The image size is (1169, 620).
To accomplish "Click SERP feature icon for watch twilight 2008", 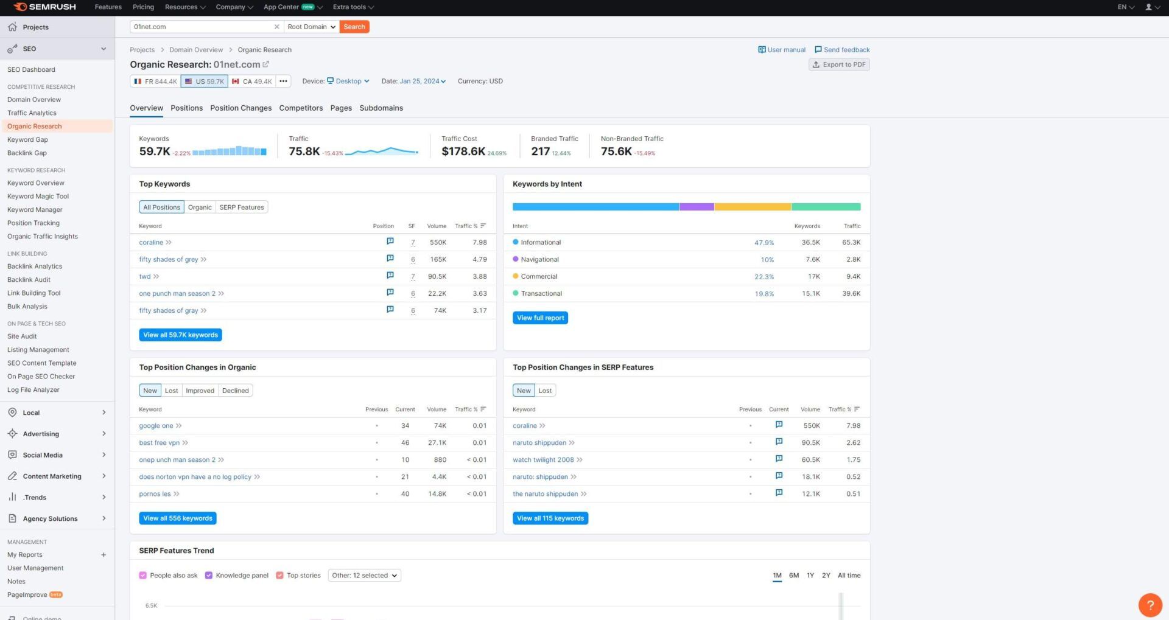I will [x=779, y=459].
